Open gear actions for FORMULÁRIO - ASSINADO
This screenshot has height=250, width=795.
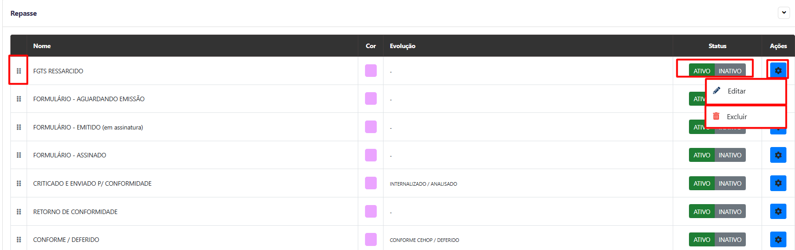pos(778,155)
